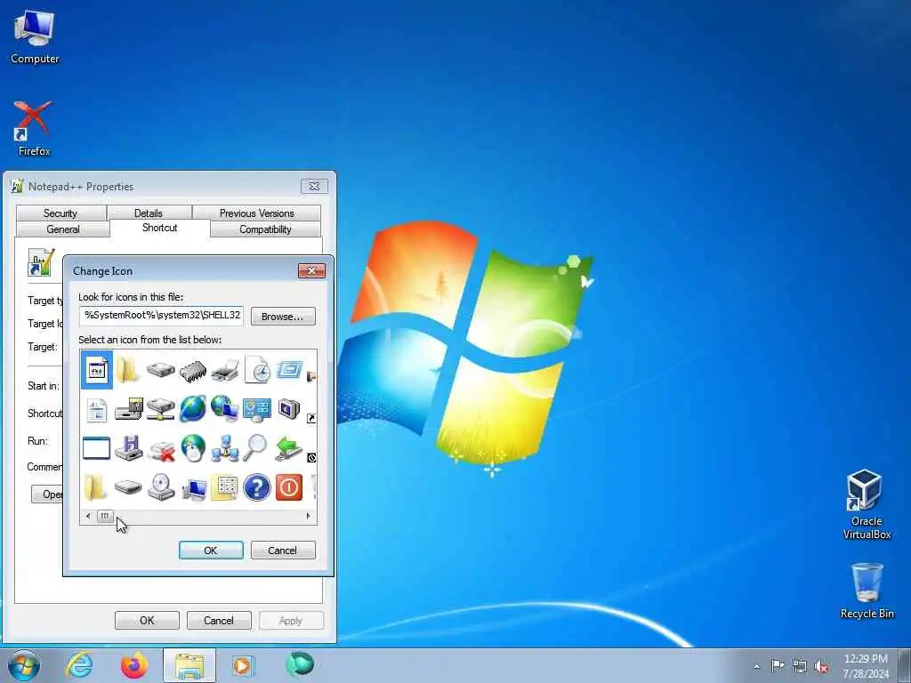Image resolution: width=911 pixels, height=683 pixels.
Task: Select the blank window frame icon
Action: click(x=96, y=448)
